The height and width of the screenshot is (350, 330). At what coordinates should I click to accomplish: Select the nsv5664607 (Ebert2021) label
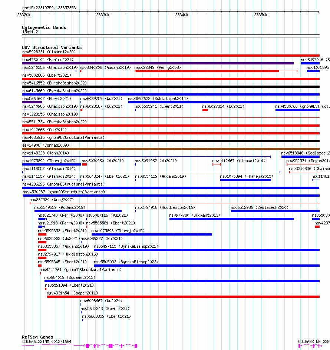point(47,99)
